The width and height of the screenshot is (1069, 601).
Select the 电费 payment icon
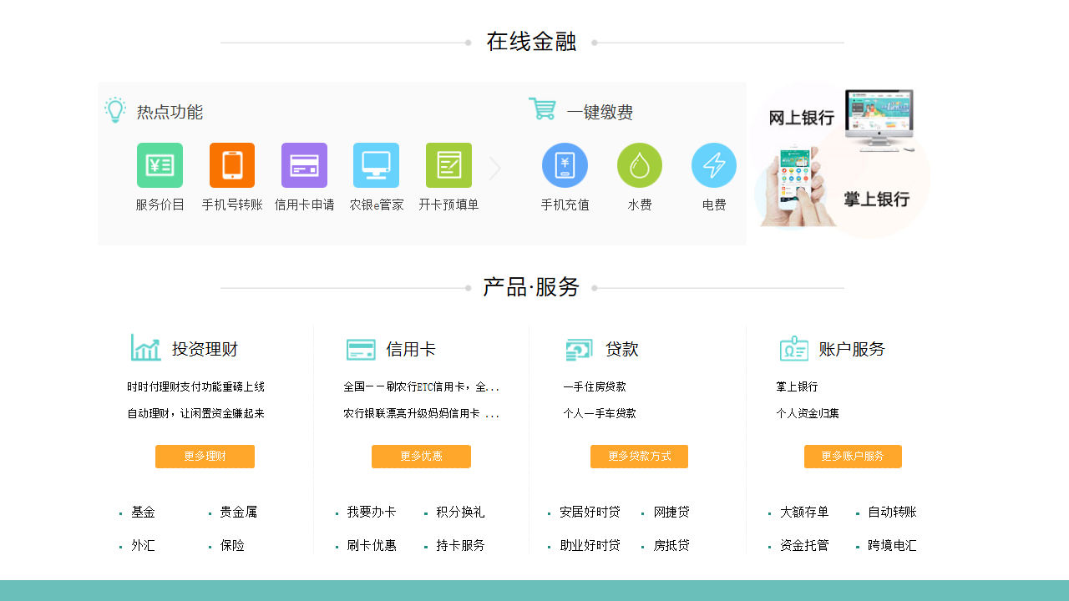(713, 164)
